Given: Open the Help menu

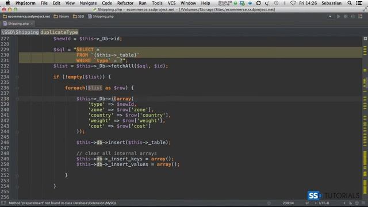Looking at the screenshot, I should pyautogui.click(x=206, y=3).
